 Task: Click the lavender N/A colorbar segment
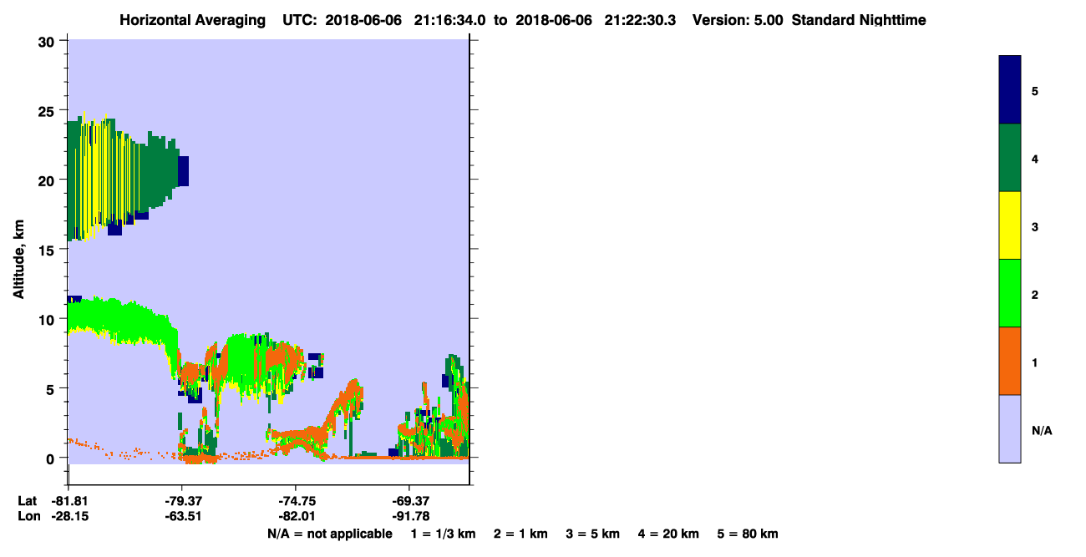(1010, 428)
